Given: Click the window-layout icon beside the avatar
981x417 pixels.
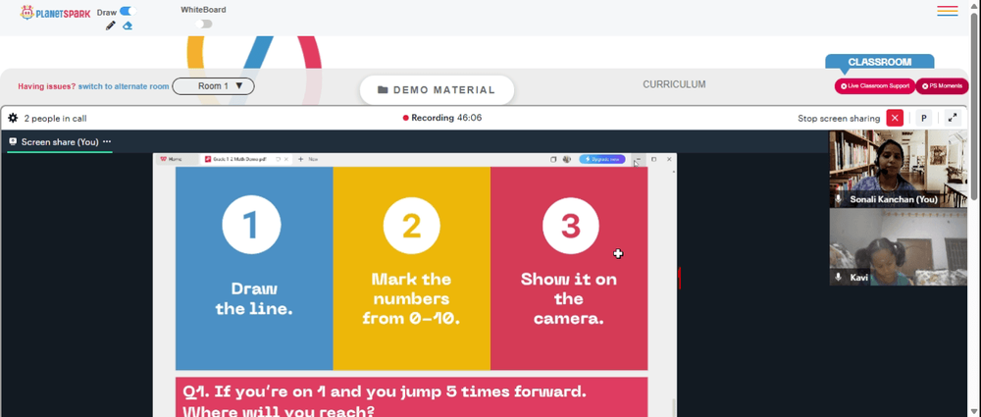Looking at the screenshot, I should (x=553, y=159).
